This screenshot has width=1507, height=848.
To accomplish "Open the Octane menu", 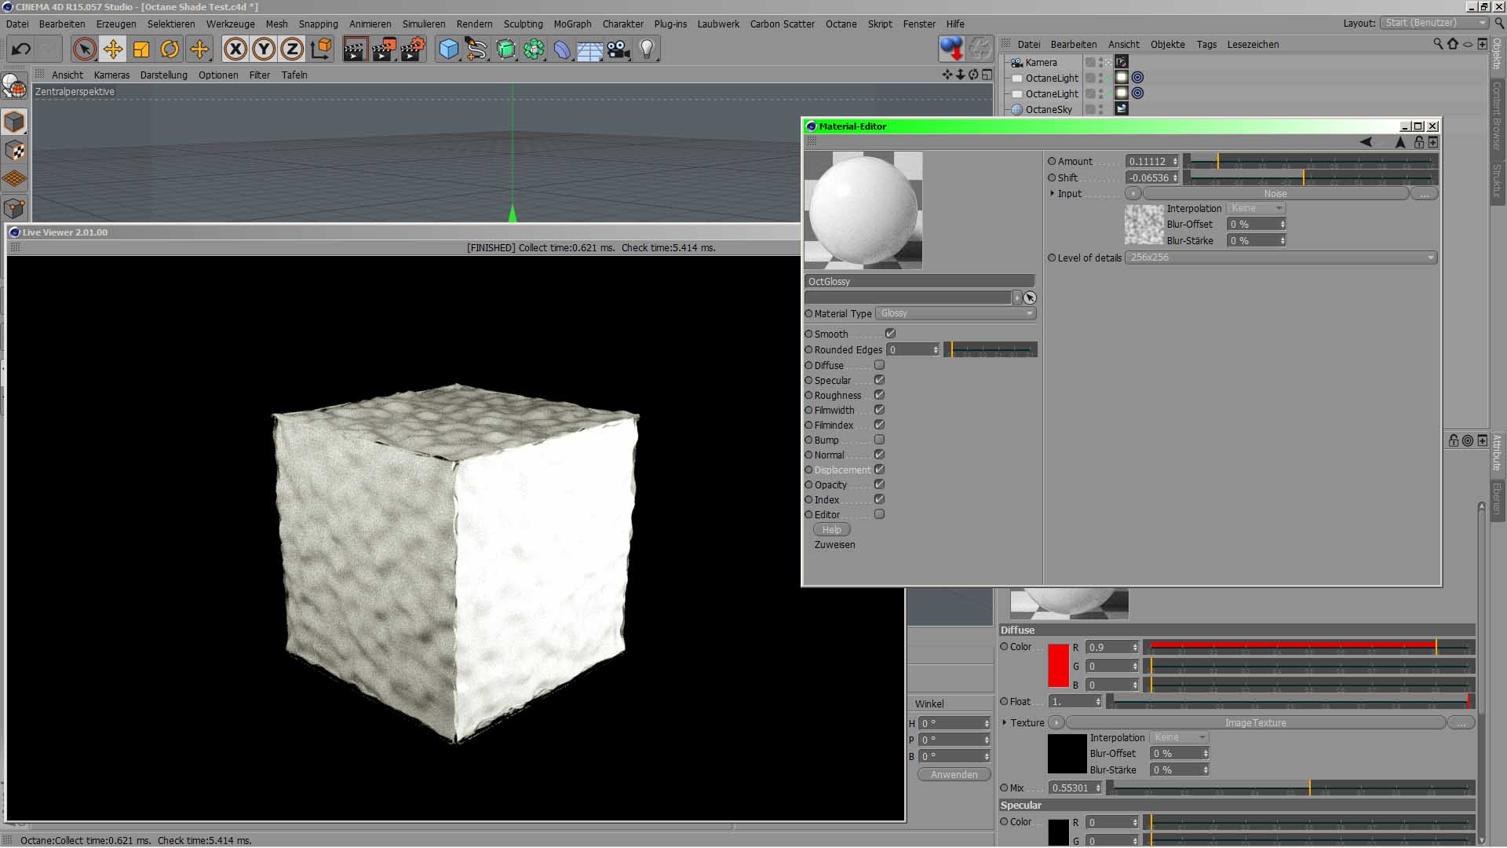I will point(841,24).
